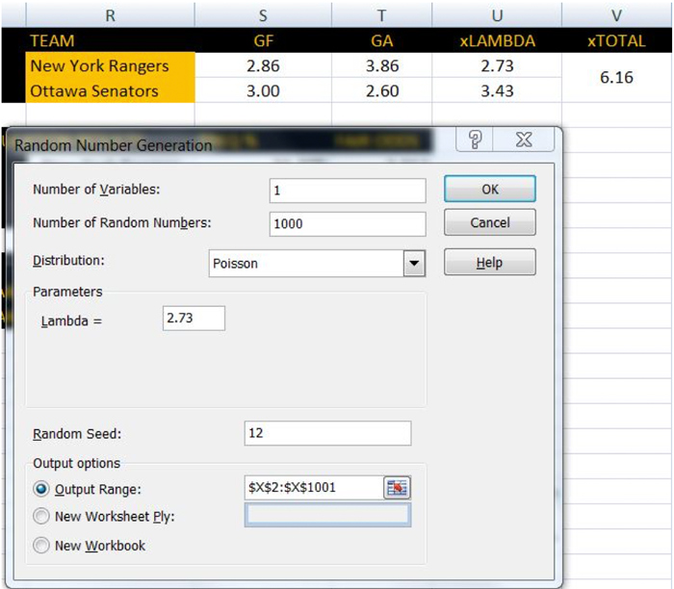674x589 pixels.
Task: Select the Senators xLAMBDA cell 3.43
Action: point(497,90)
